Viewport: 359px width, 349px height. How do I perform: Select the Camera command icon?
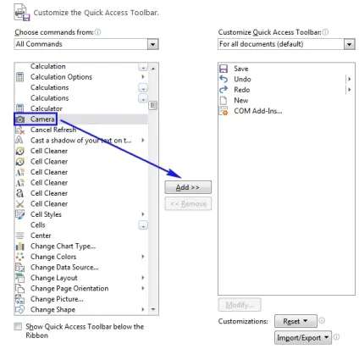[x=20, y=119]
